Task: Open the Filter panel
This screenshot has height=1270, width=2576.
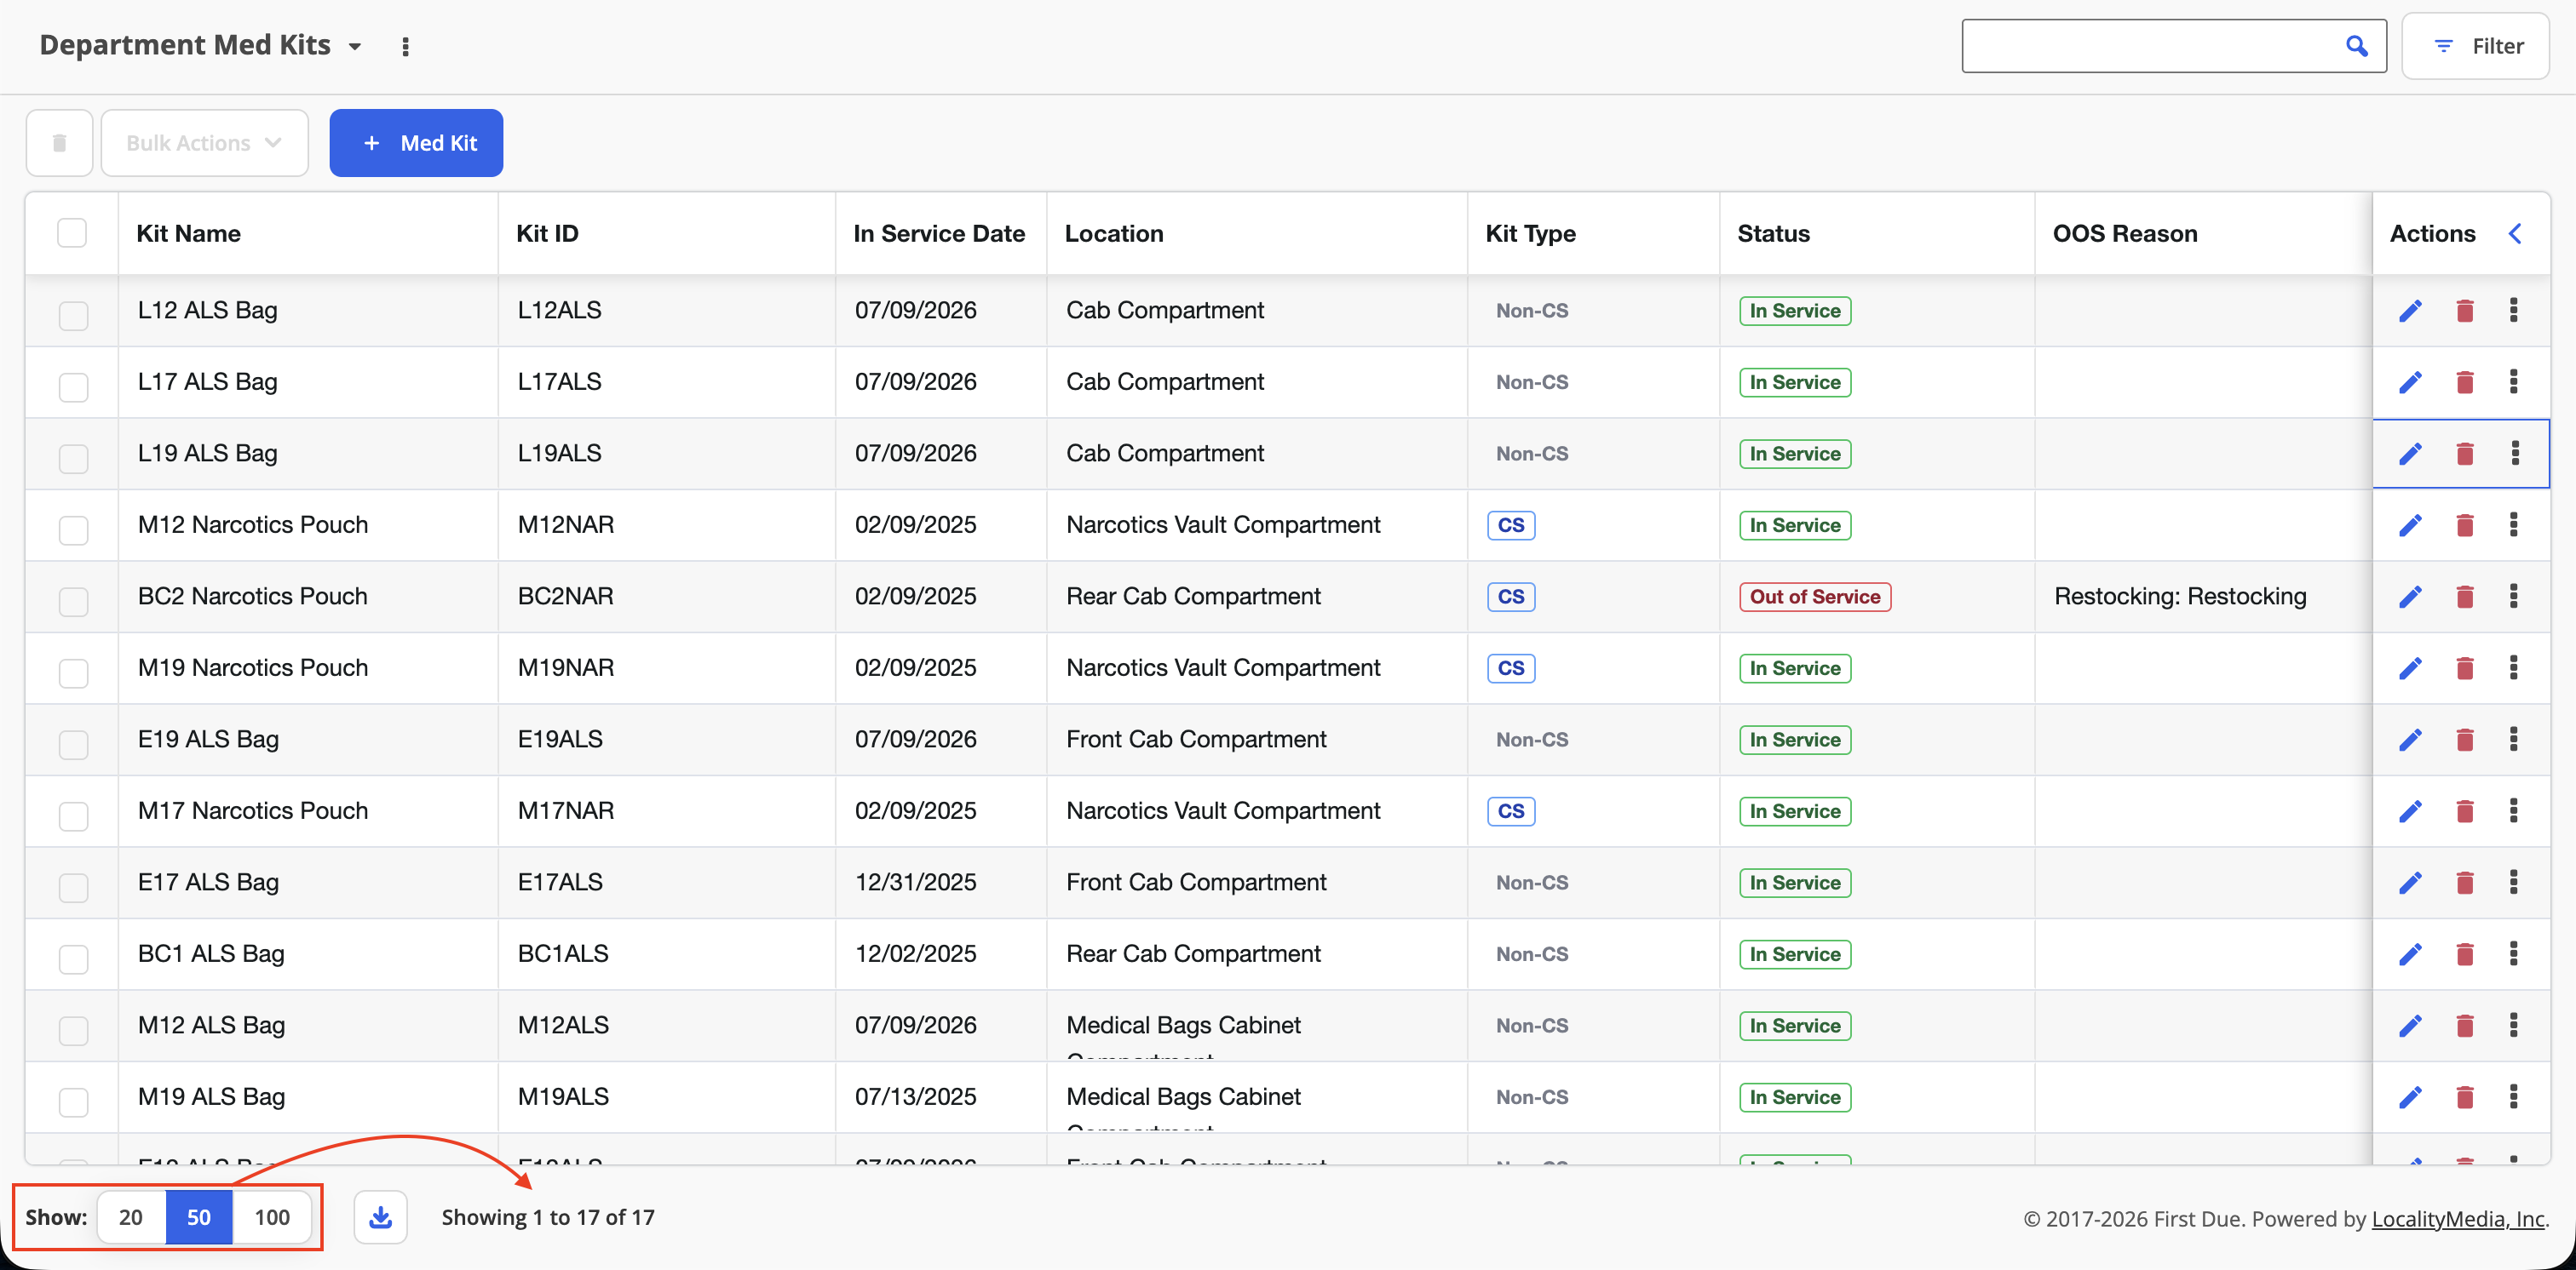Action: 2475,46
